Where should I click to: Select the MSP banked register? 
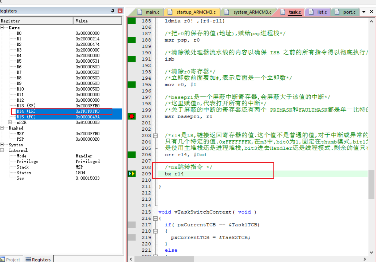[x=61, y=134]
